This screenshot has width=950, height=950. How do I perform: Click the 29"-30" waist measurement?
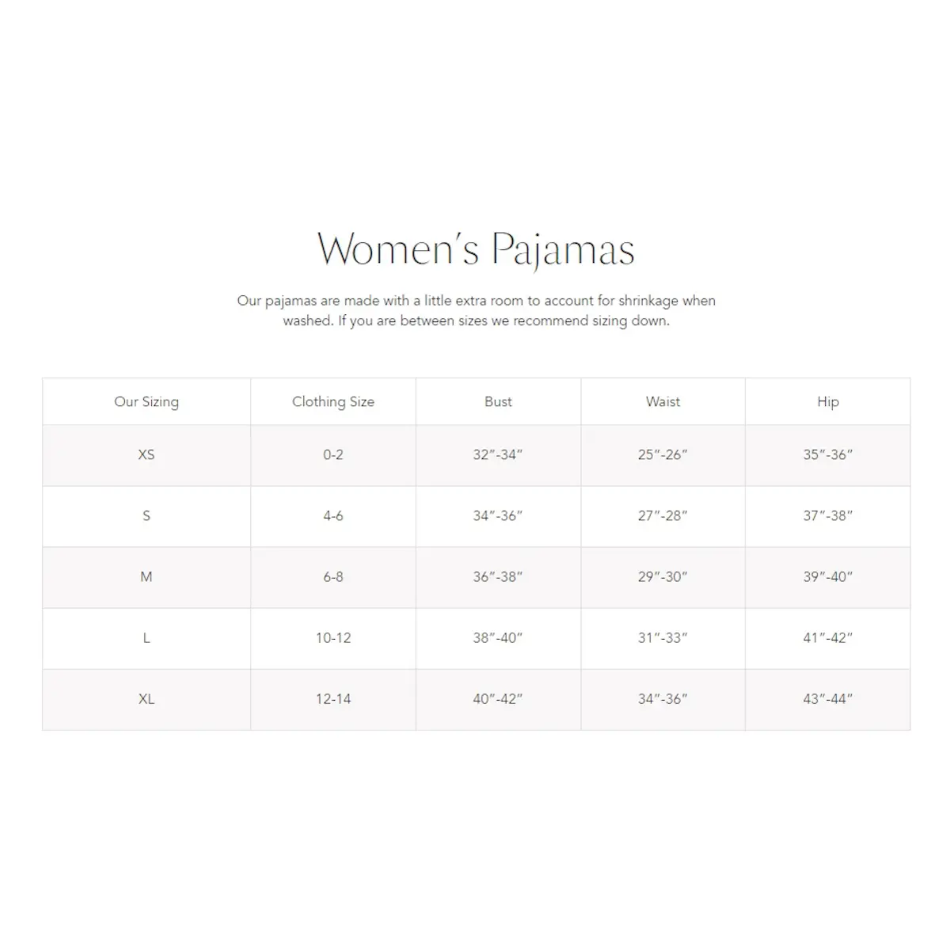tap(663, 576)
